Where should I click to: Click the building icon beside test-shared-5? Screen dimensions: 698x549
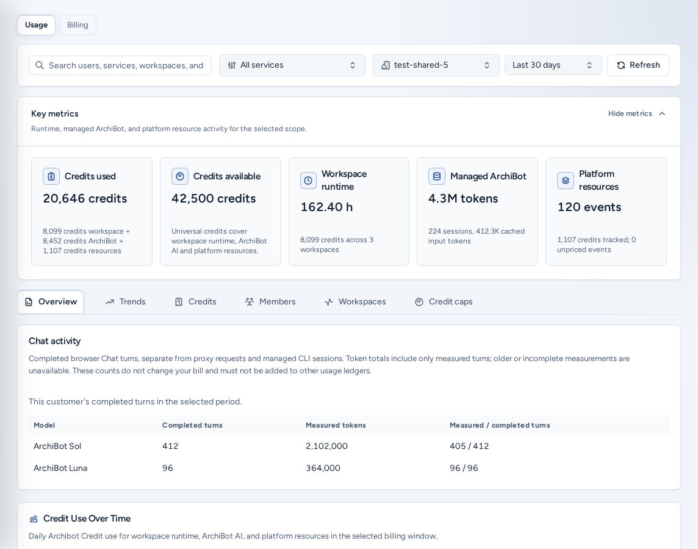coord(386,65)
